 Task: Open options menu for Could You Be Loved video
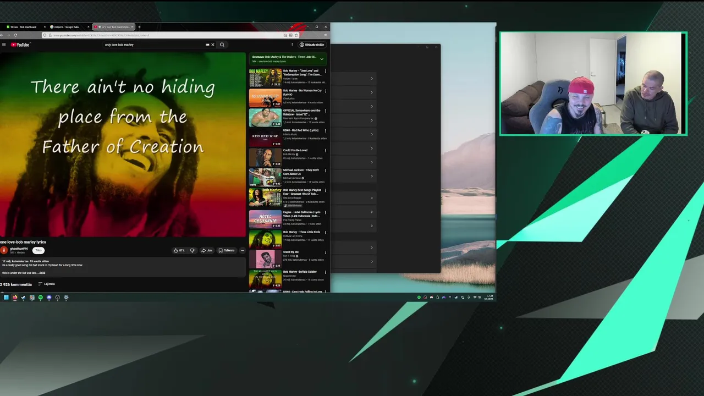click(x=325, y=150)
